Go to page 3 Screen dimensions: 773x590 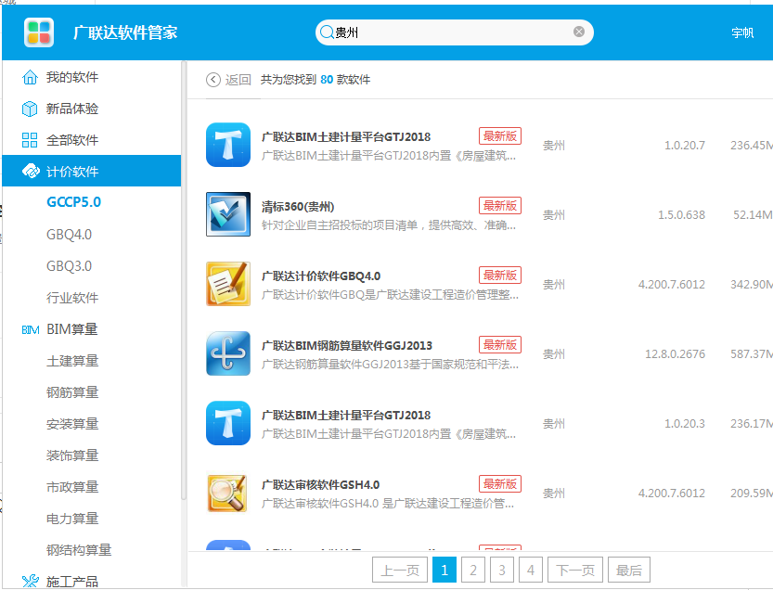(x=502, y=570)
